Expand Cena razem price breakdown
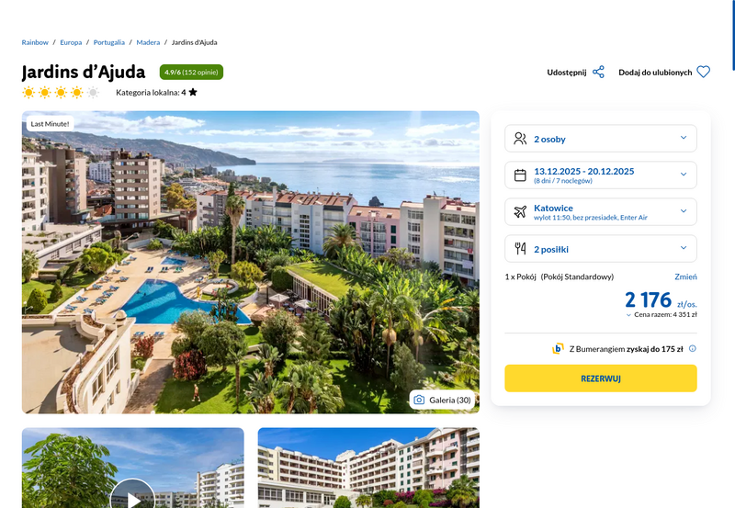The height and width of the screenshot is (508, 735). [661, 314]
